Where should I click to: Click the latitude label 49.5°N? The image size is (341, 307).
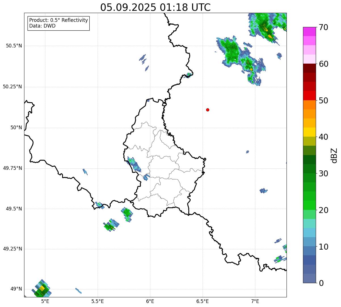click(14, 209)
